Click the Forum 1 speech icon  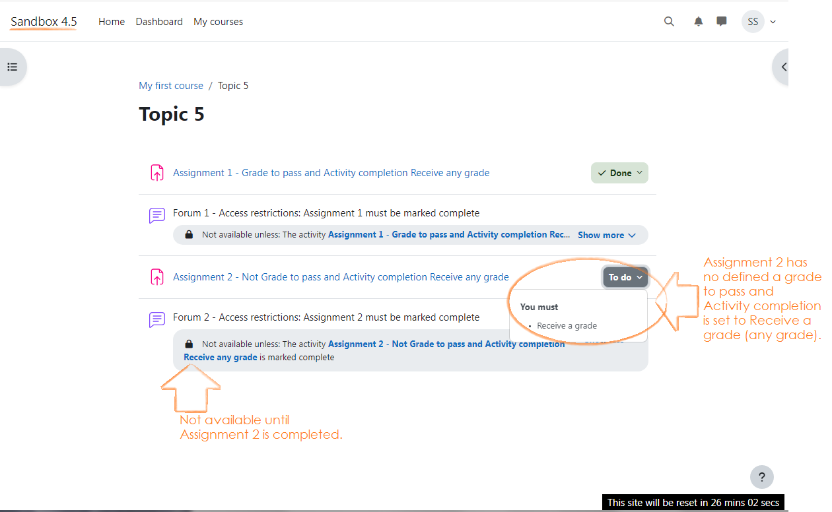[x=156, y=215]
